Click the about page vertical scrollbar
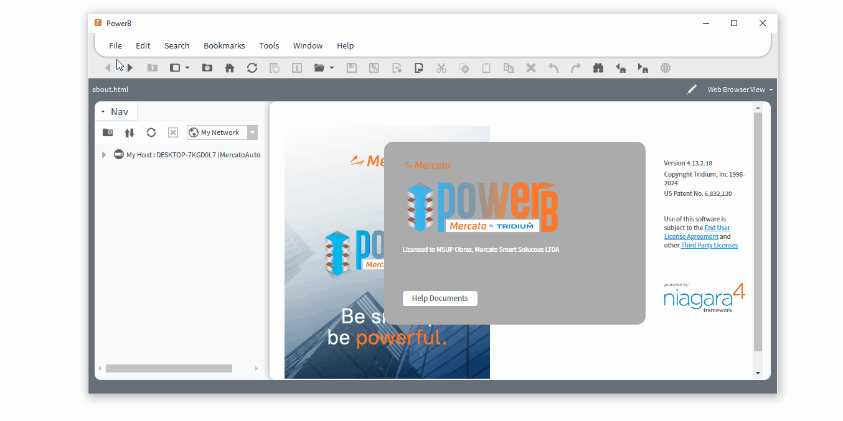Screen dimensions: 843x421 click(758, 232)
